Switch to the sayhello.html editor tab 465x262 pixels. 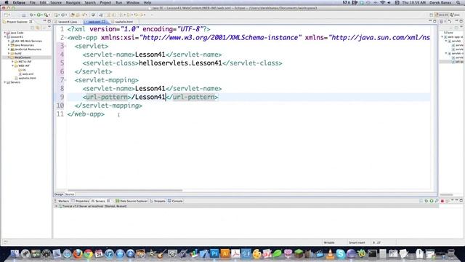click(x=124, y=22)
